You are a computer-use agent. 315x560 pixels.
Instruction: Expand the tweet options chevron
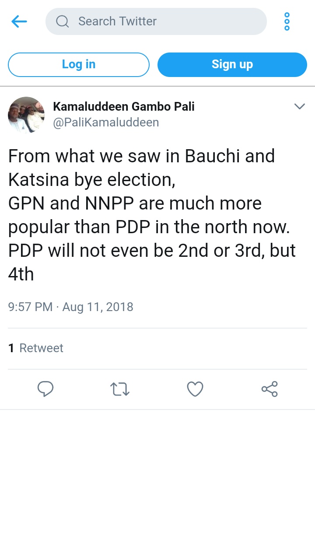click(x=299, y=106)
